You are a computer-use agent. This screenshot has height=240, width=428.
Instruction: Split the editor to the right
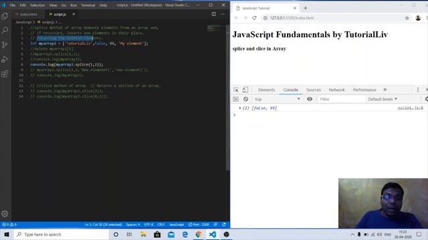tap(214, 14)
